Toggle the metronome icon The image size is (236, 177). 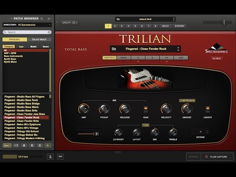(x=50, y=157)
